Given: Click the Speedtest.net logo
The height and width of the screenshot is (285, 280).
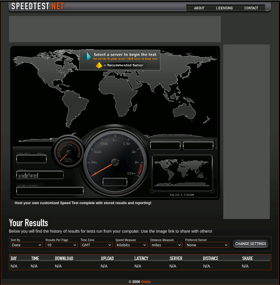Looking at the screenshot, I should coord(38,6).
